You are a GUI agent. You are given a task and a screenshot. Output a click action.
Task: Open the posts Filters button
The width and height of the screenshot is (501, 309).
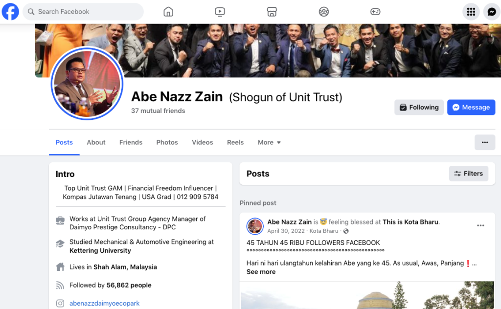pos(468,174)
